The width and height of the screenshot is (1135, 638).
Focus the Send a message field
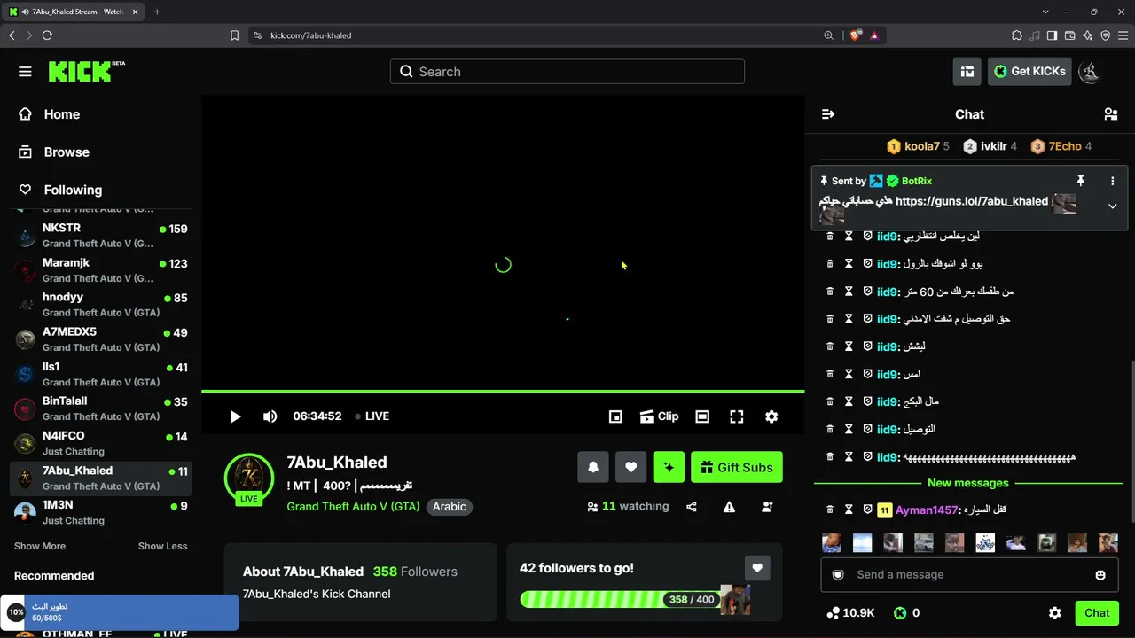(x=969, y=575)
